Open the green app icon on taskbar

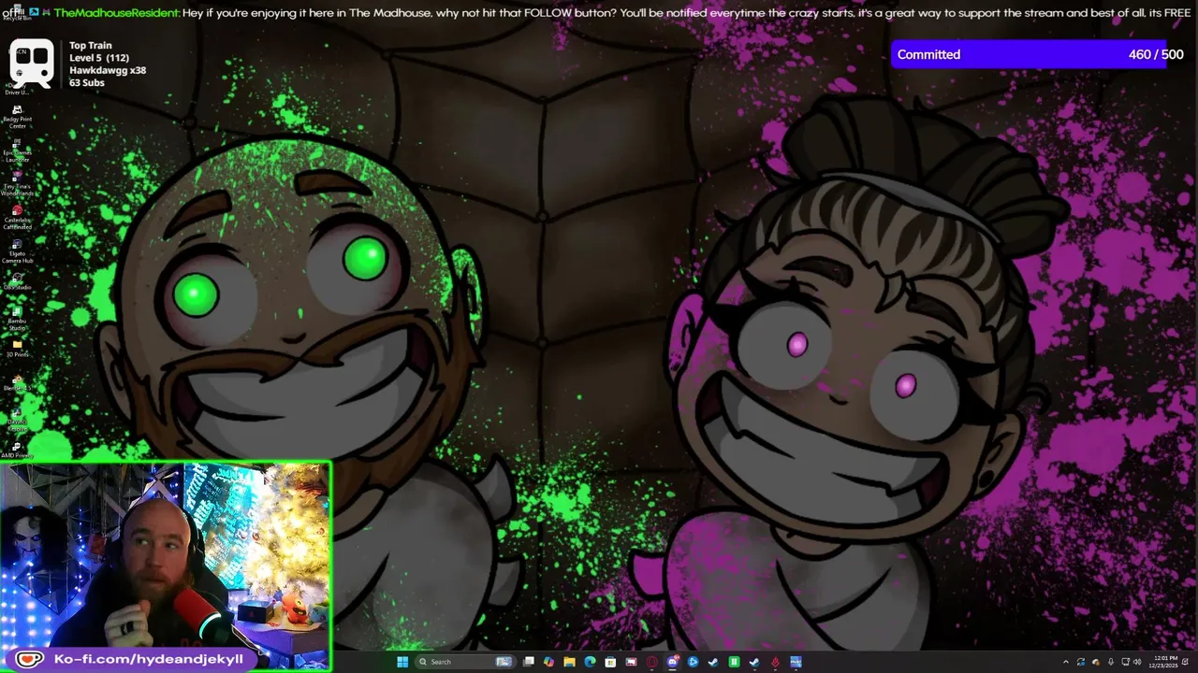pos(734,662)
